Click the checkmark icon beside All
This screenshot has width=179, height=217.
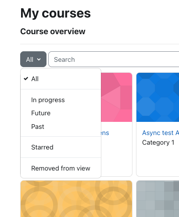point(26,79)
